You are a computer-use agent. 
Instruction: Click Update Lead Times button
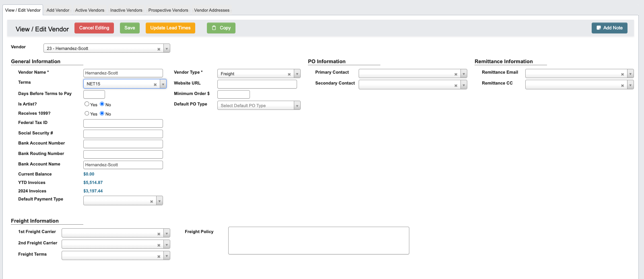170,28
